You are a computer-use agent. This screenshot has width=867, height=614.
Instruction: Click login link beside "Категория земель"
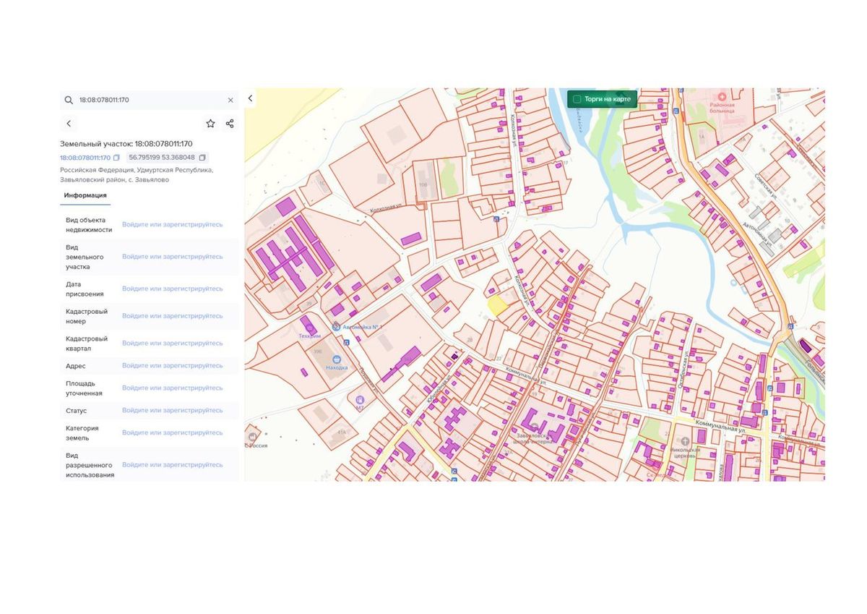pyautogui.click(x=172, y=432)
